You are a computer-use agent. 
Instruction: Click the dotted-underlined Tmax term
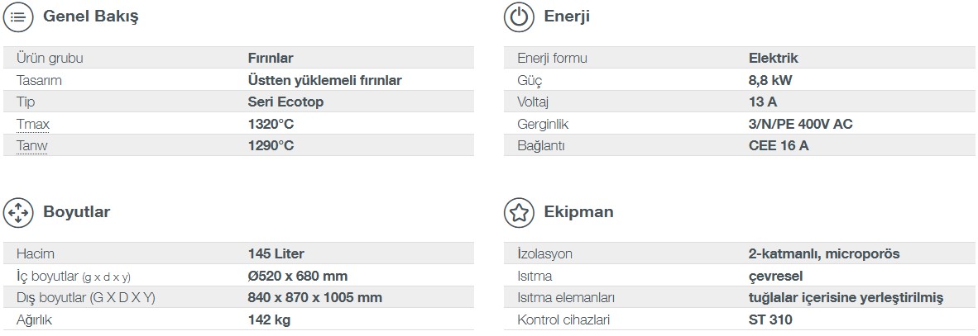pos(33,125)
